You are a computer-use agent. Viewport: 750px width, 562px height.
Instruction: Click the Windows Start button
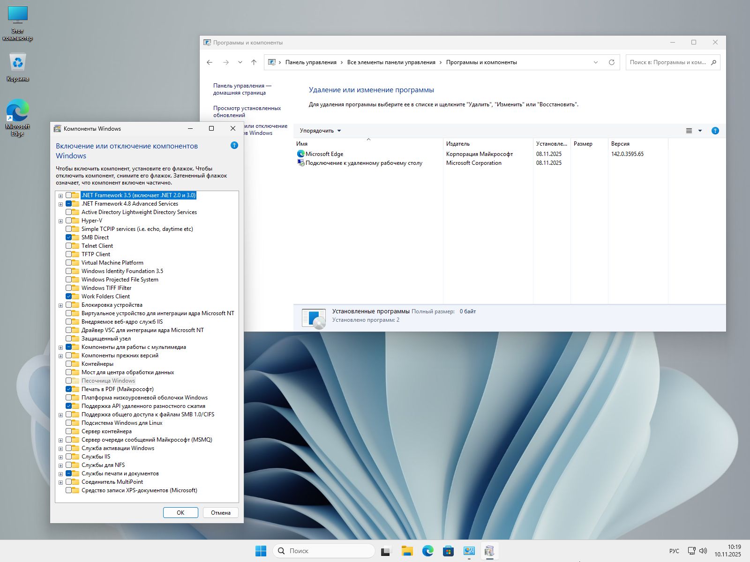(x=261, y=551)
